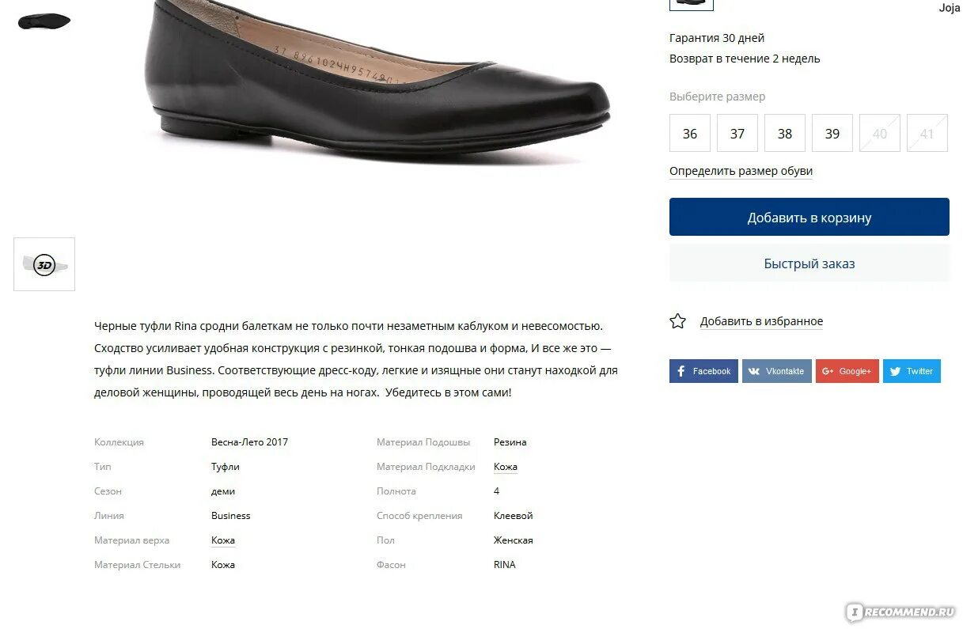The image size is (963, 629).
Task: Open the "Кожа" lining material link
Action: pyautogui.click(x=506, y=467)
